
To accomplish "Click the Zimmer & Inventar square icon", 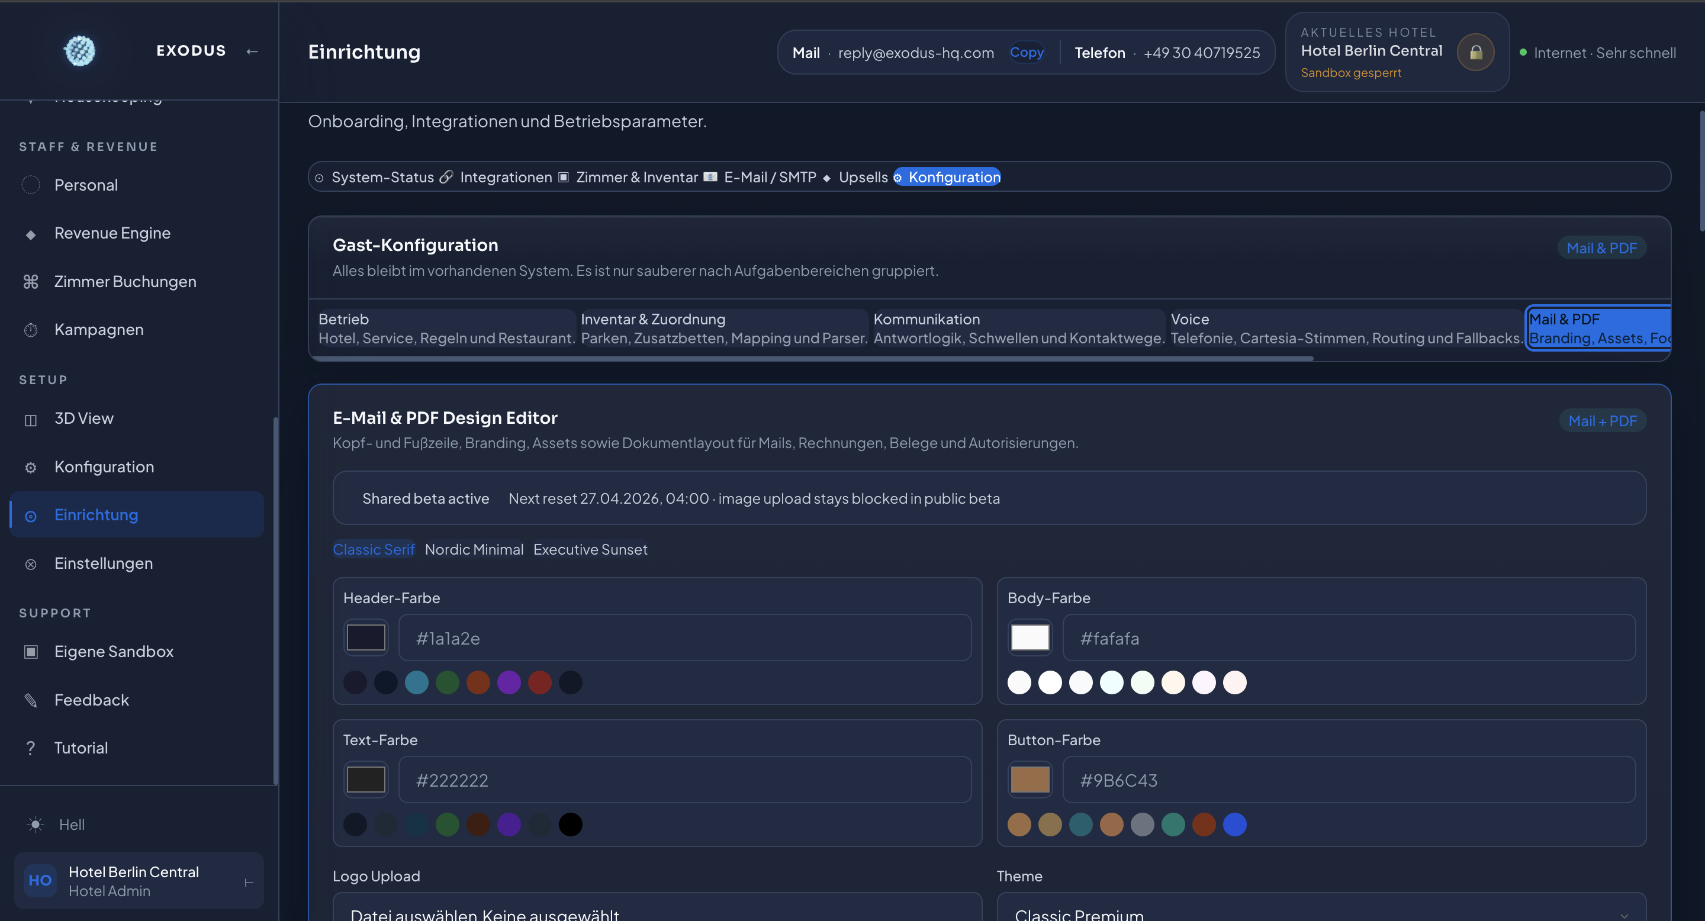I will (x=563, y=176).
